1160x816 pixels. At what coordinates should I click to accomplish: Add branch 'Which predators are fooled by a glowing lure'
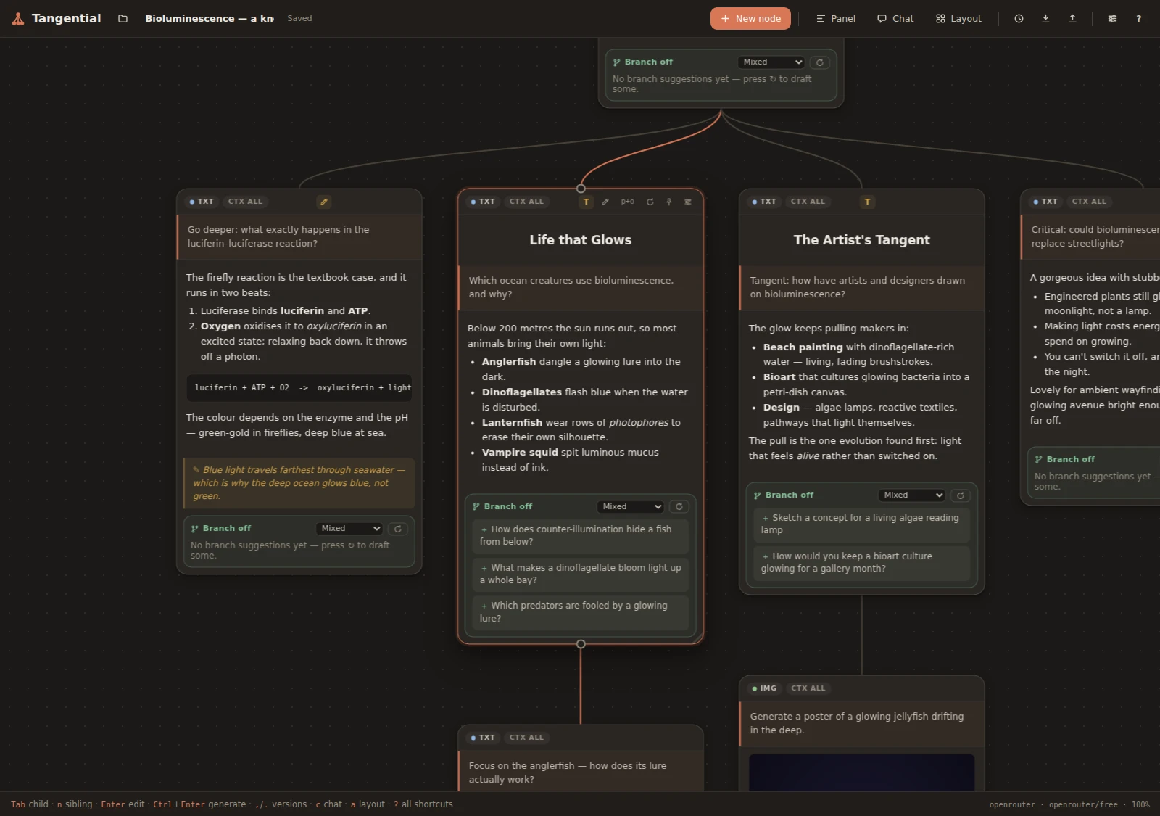tap(580, 612)
